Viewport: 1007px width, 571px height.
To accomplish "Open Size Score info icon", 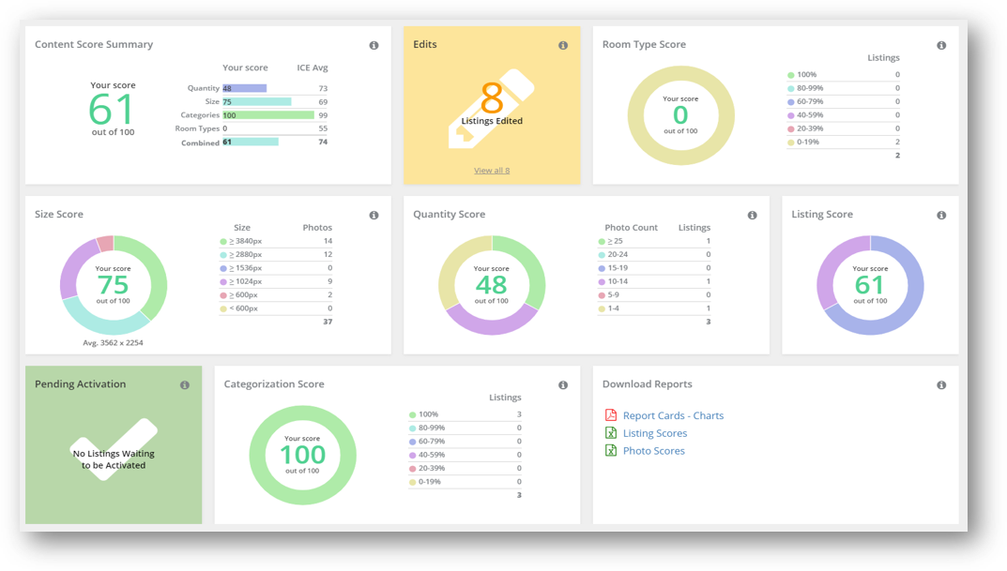I will click(374, 216).
